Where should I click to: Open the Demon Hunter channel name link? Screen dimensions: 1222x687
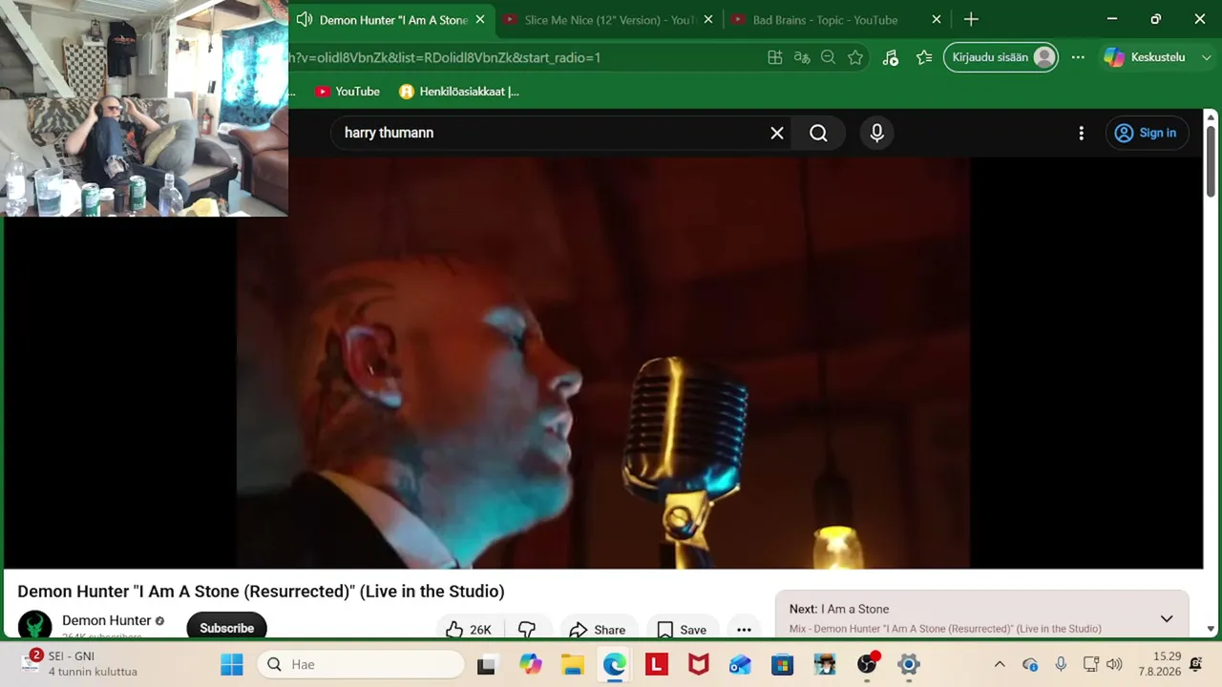coord(107,620)
